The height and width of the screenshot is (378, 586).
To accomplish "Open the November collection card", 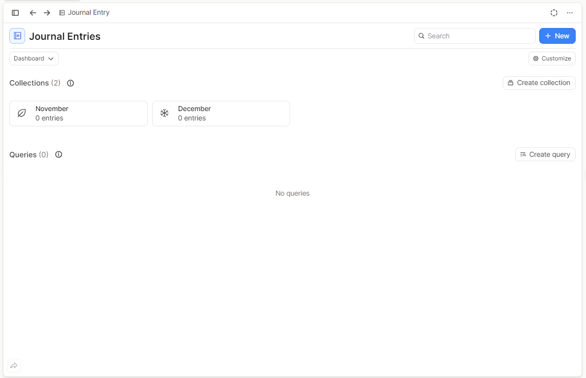I will (78, 114).
